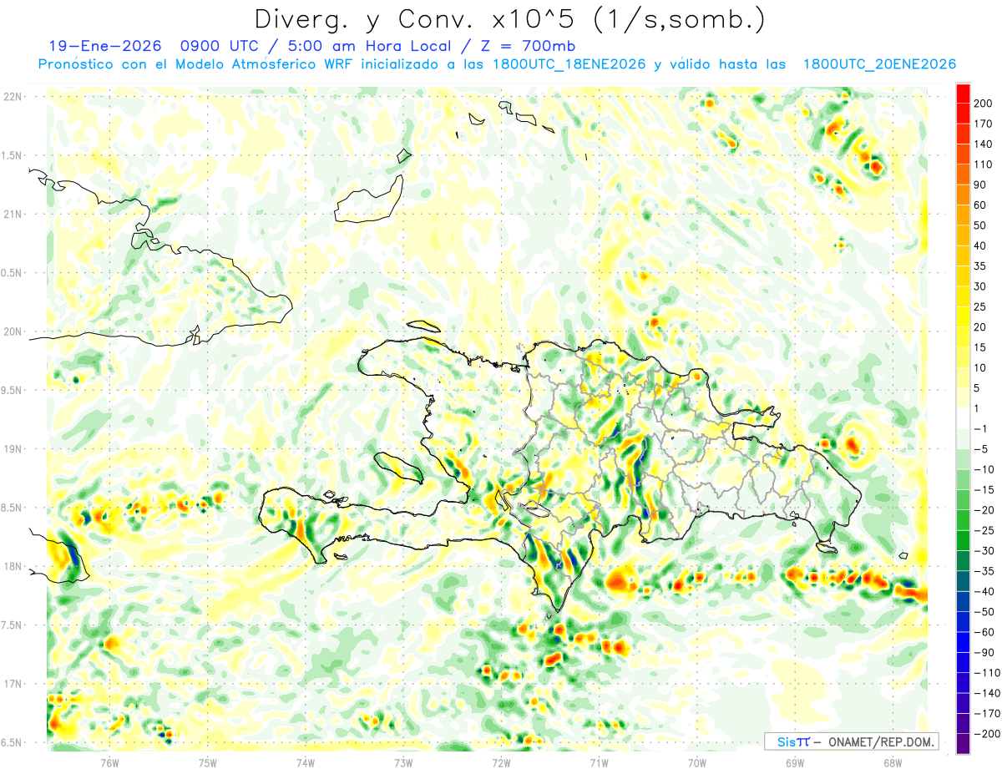Click the 74W longitude label

306,761
